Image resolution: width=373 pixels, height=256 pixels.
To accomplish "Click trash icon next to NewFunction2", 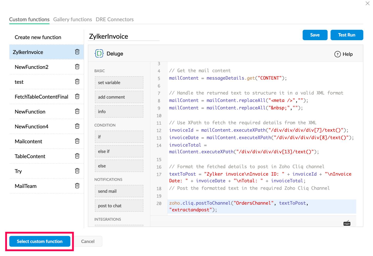I will [x=77, y=67].
